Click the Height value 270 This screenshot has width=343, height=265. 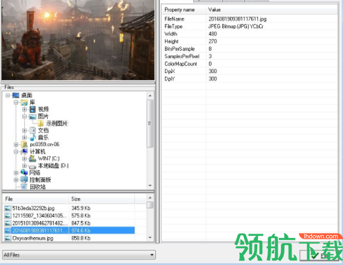click(213, 41)
